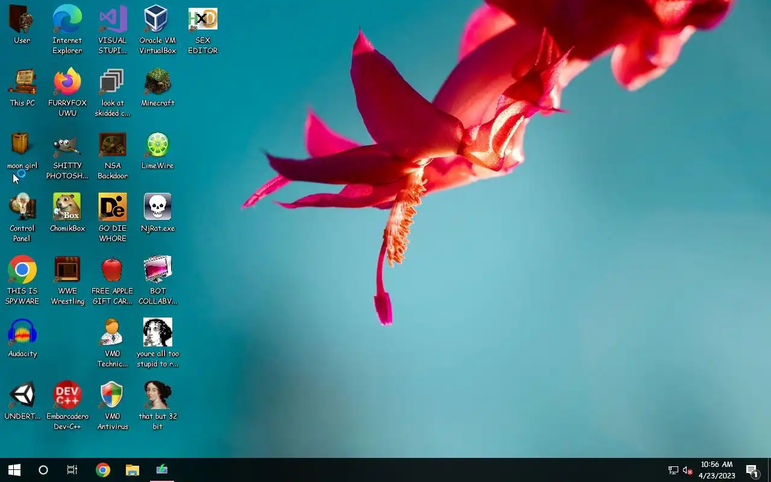Open Cortana search circle on taskbar
Viewport: 771px width, 482px height.
(x=43, y=470)
